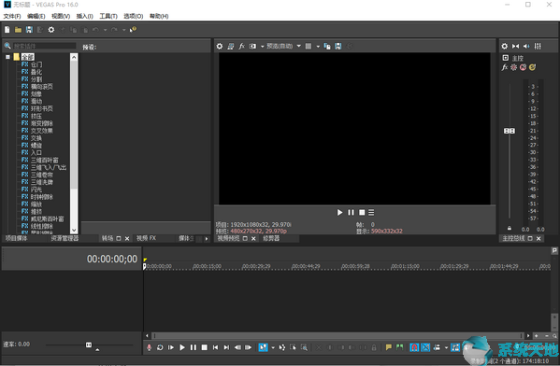Open split screen view icon in preview
Image resolution: width=560 pixels, height=366 pixels.
coord(252,46)
